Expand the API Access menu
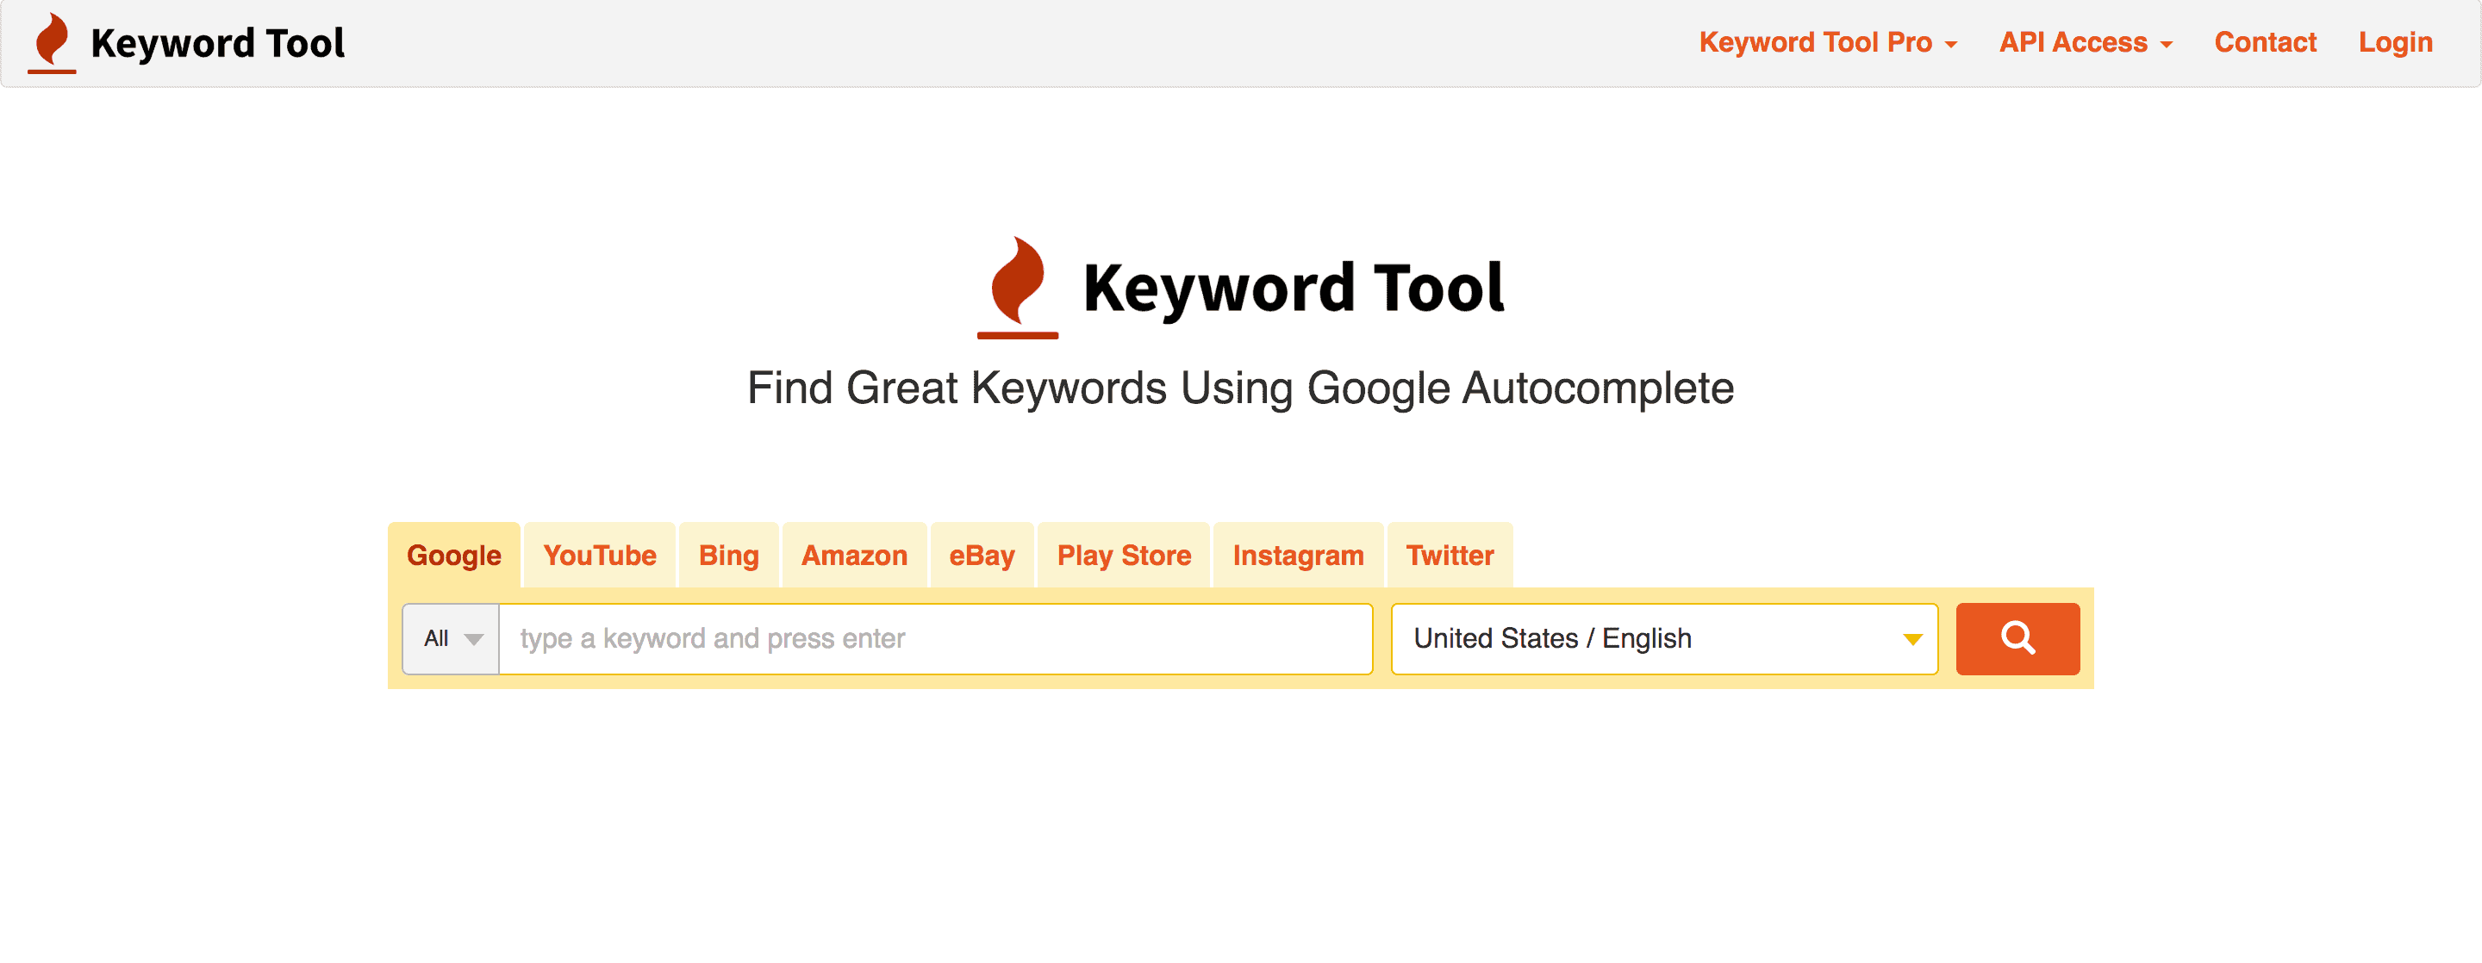Image resolution: width=2482 pixels, height=963 pixels. tap(2085, 42)
